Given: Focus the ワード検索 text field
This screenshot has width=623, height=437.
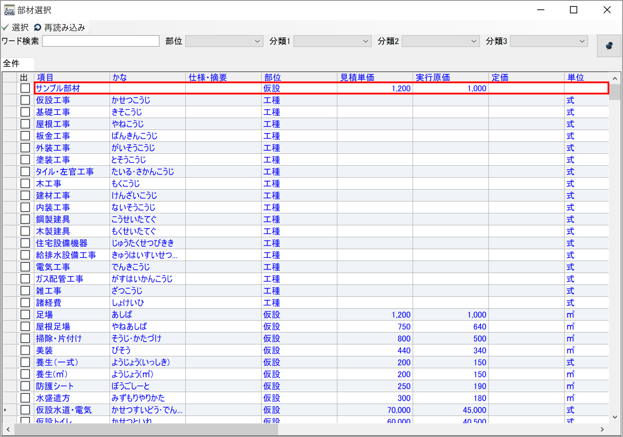Looking at the screenshot, I should point(101,41).
